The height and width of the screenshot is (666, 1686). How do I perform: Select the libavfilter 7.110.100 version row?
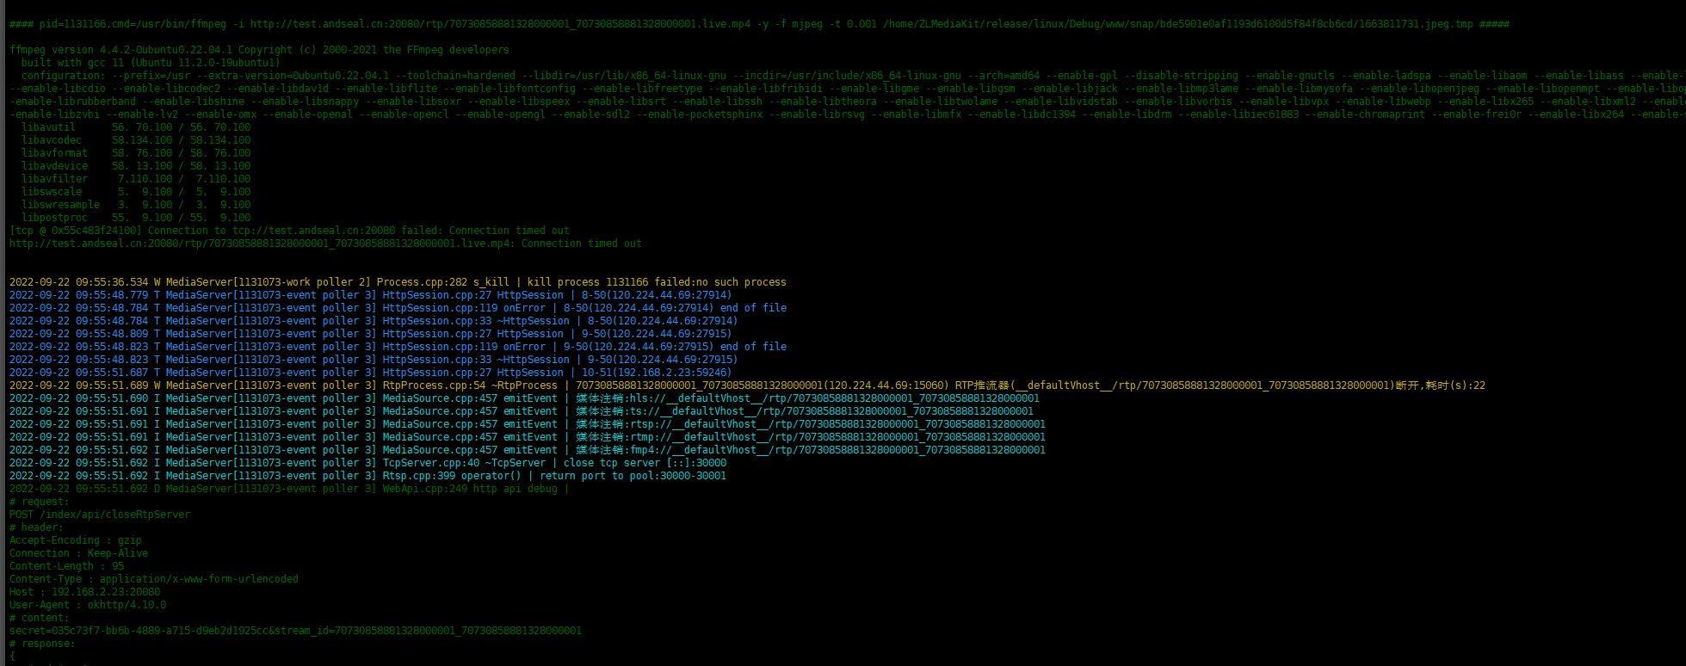[136, 179]
